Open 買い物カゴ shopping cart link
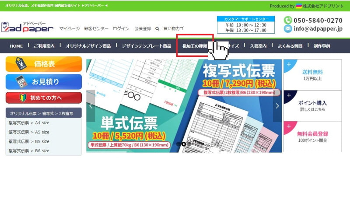This screenshot has width=350, height=210. [173, 28]
